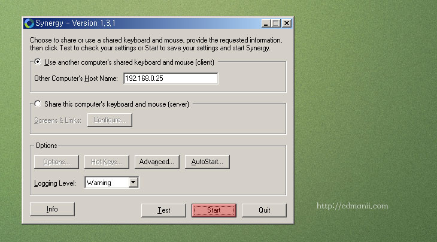Click the disabled Options button

[x=57, y=162]
